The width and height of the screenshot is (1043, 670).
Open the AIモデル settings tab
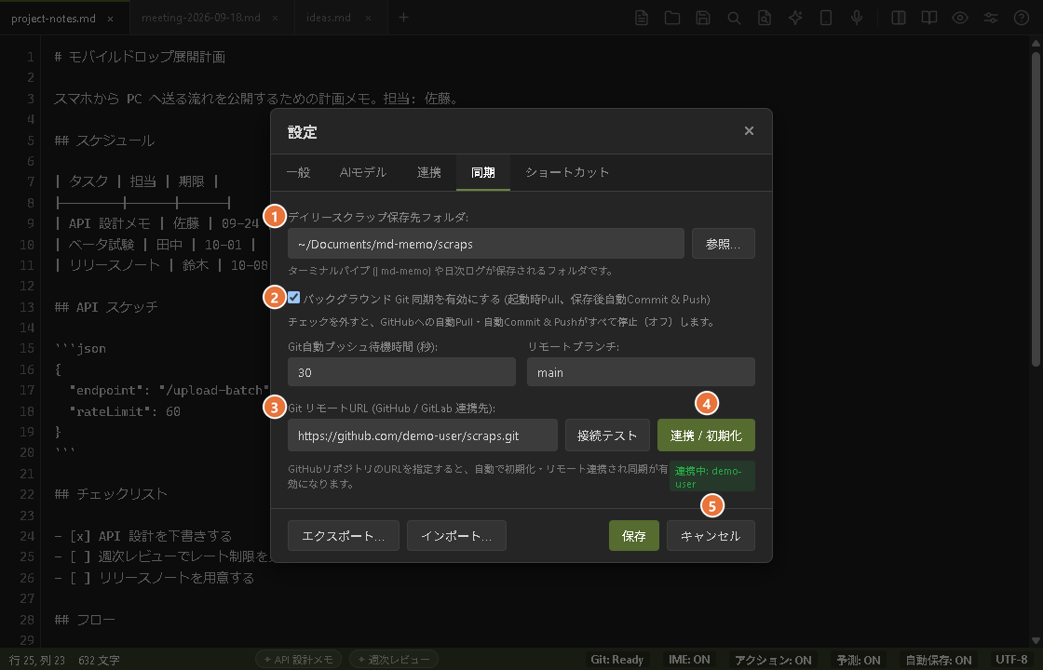click(x=362, y=172)
